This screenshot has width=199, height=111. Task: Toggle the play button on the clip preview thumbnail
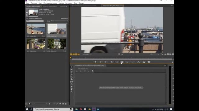point(27,15)
